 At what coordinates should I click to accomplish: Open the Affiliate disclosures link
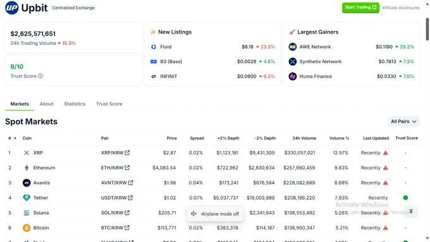pos(401,8)
